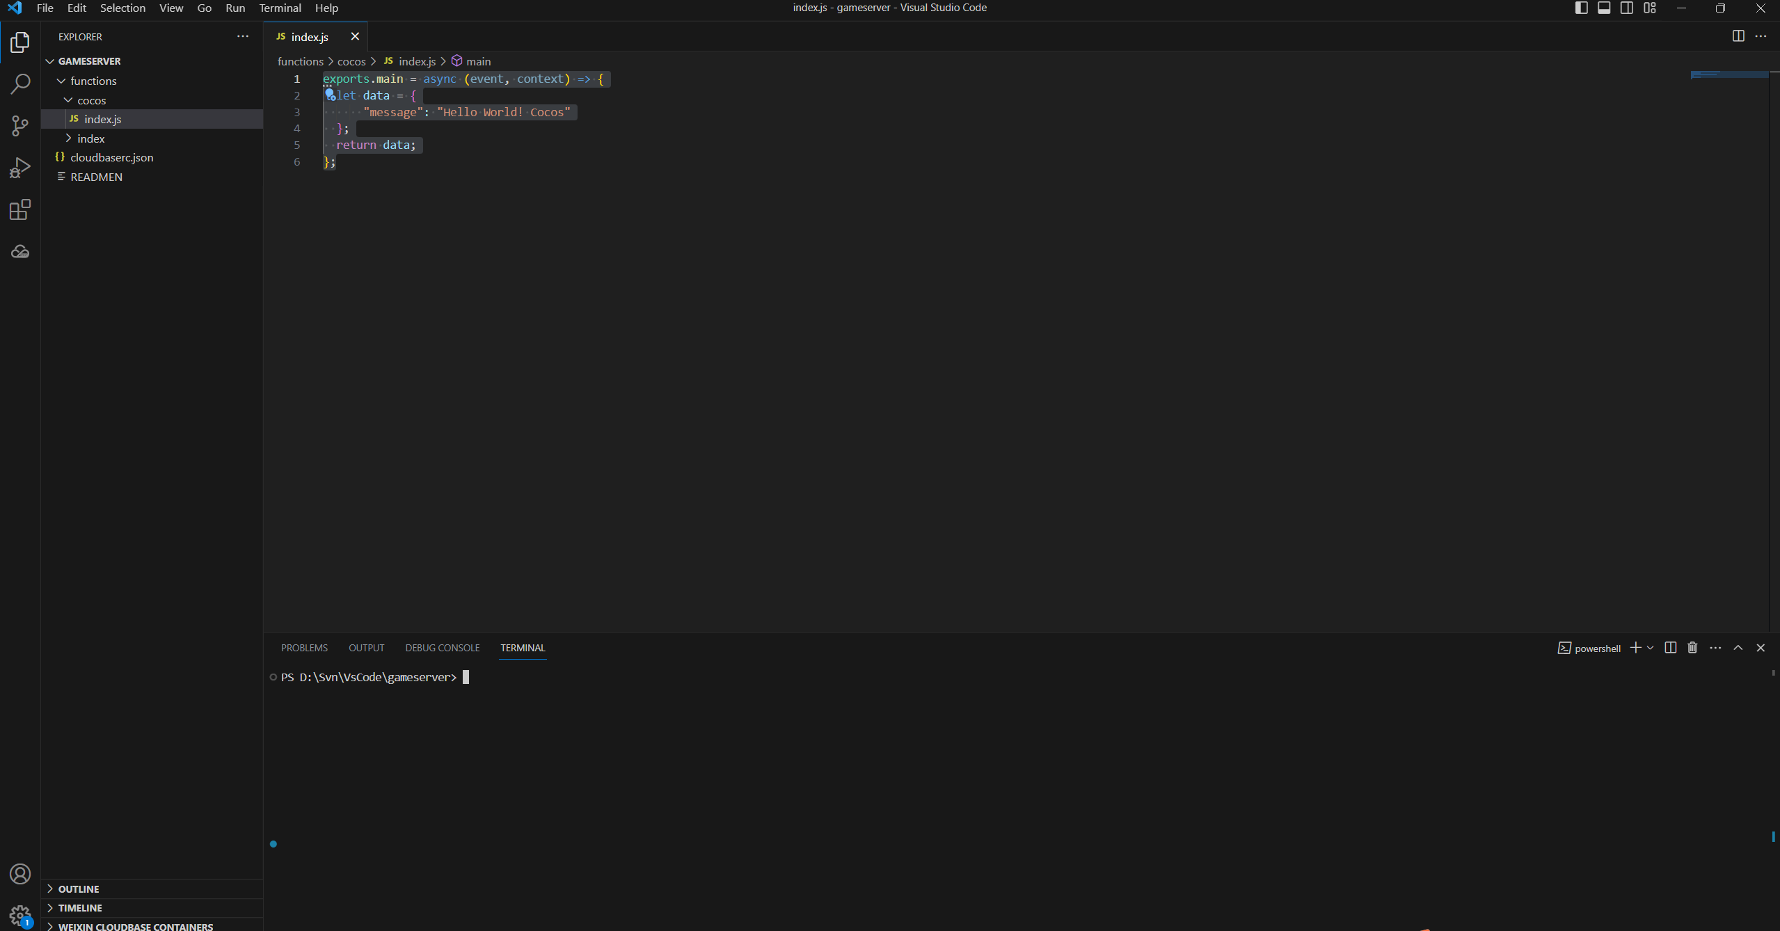Open Run and Debug view

coord(20,168)
